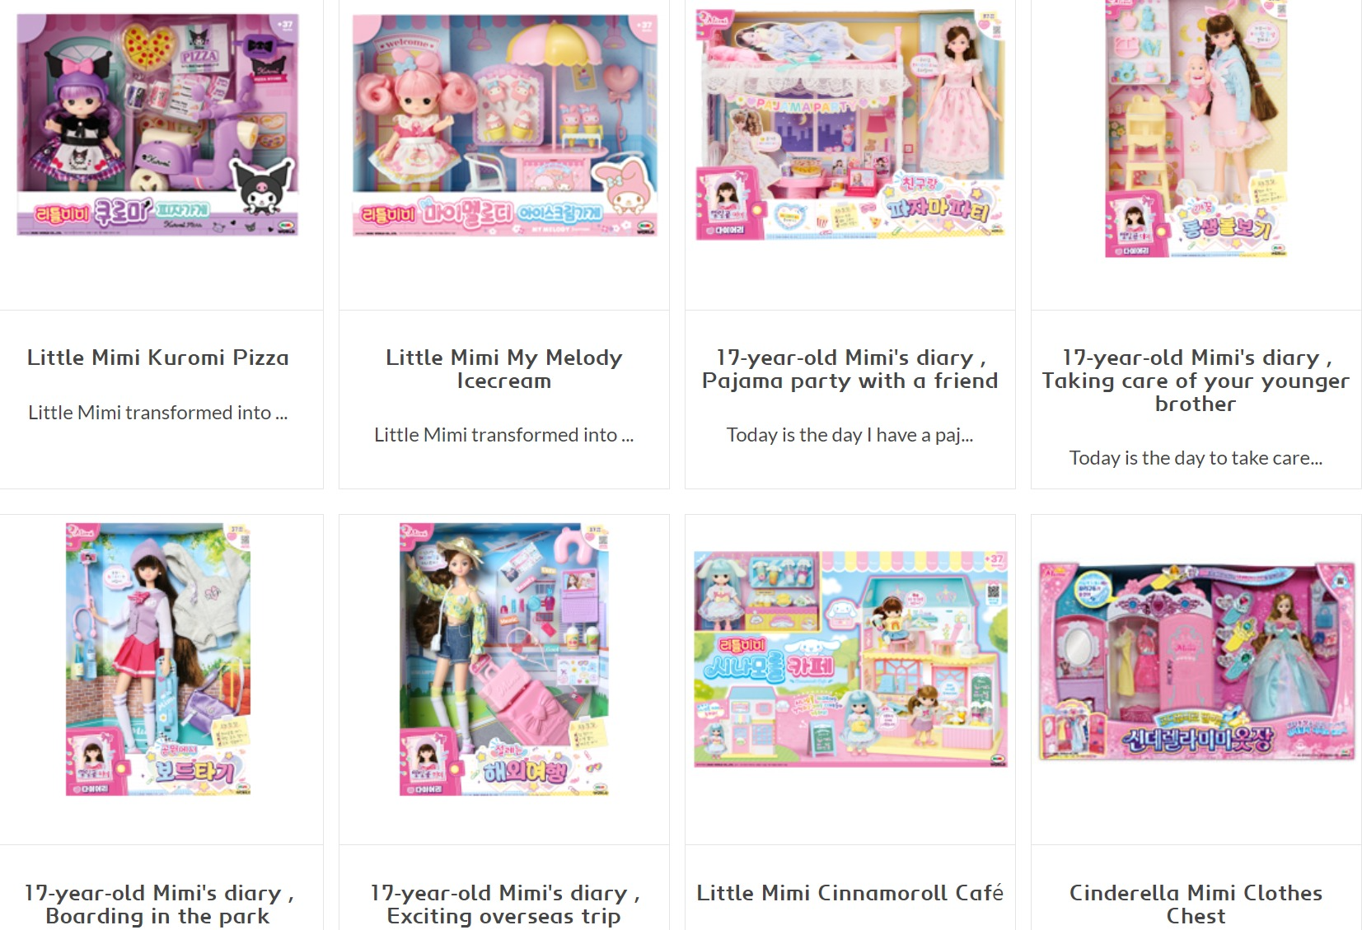1362x930 pixels.
Task: Click the Little Mimi Kuromi Pizza title
Action: click(157, 358)
